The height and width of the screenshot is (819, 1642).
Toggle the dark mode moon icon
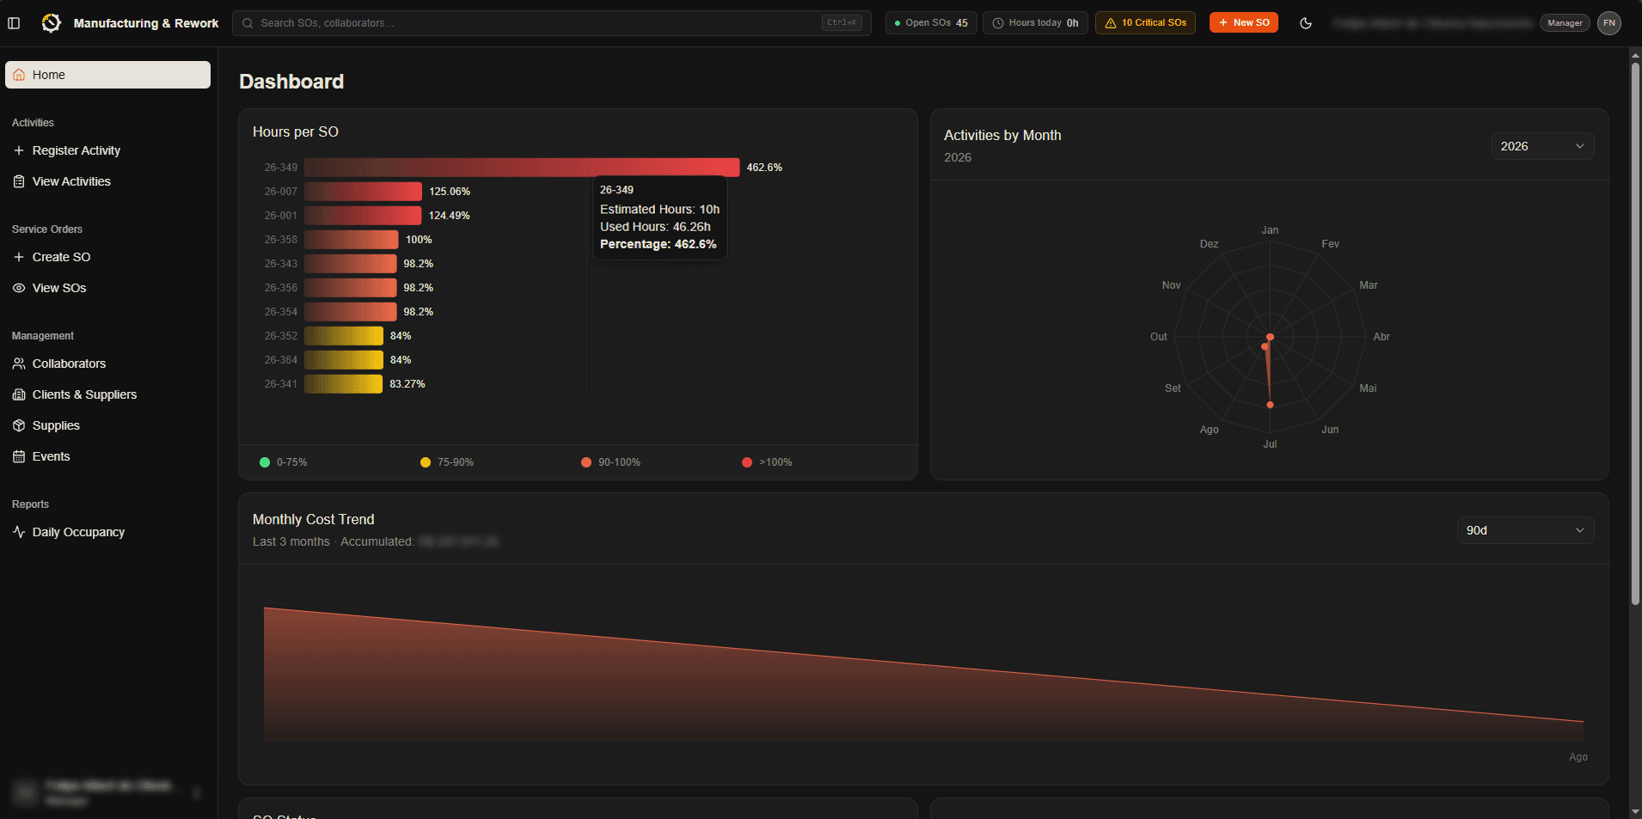1306,23
